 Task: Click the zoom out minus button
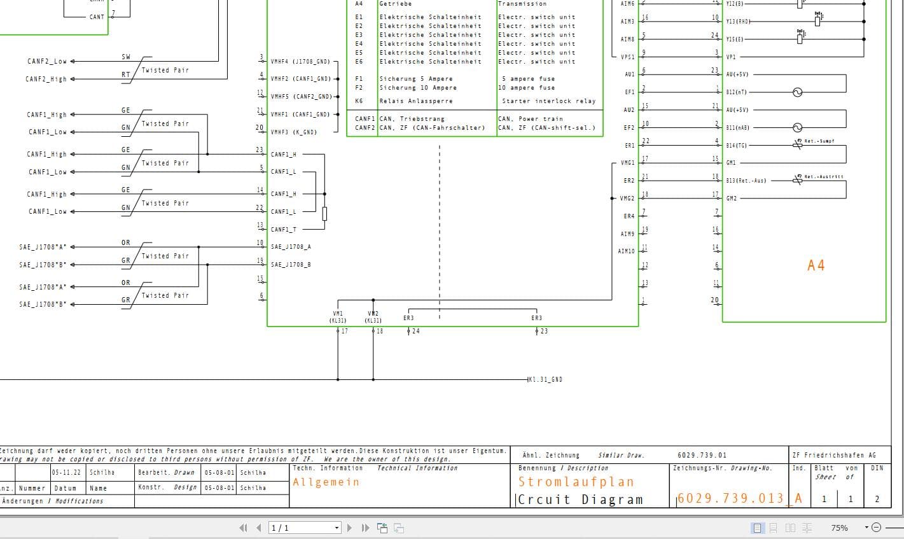tap(877, 528)
